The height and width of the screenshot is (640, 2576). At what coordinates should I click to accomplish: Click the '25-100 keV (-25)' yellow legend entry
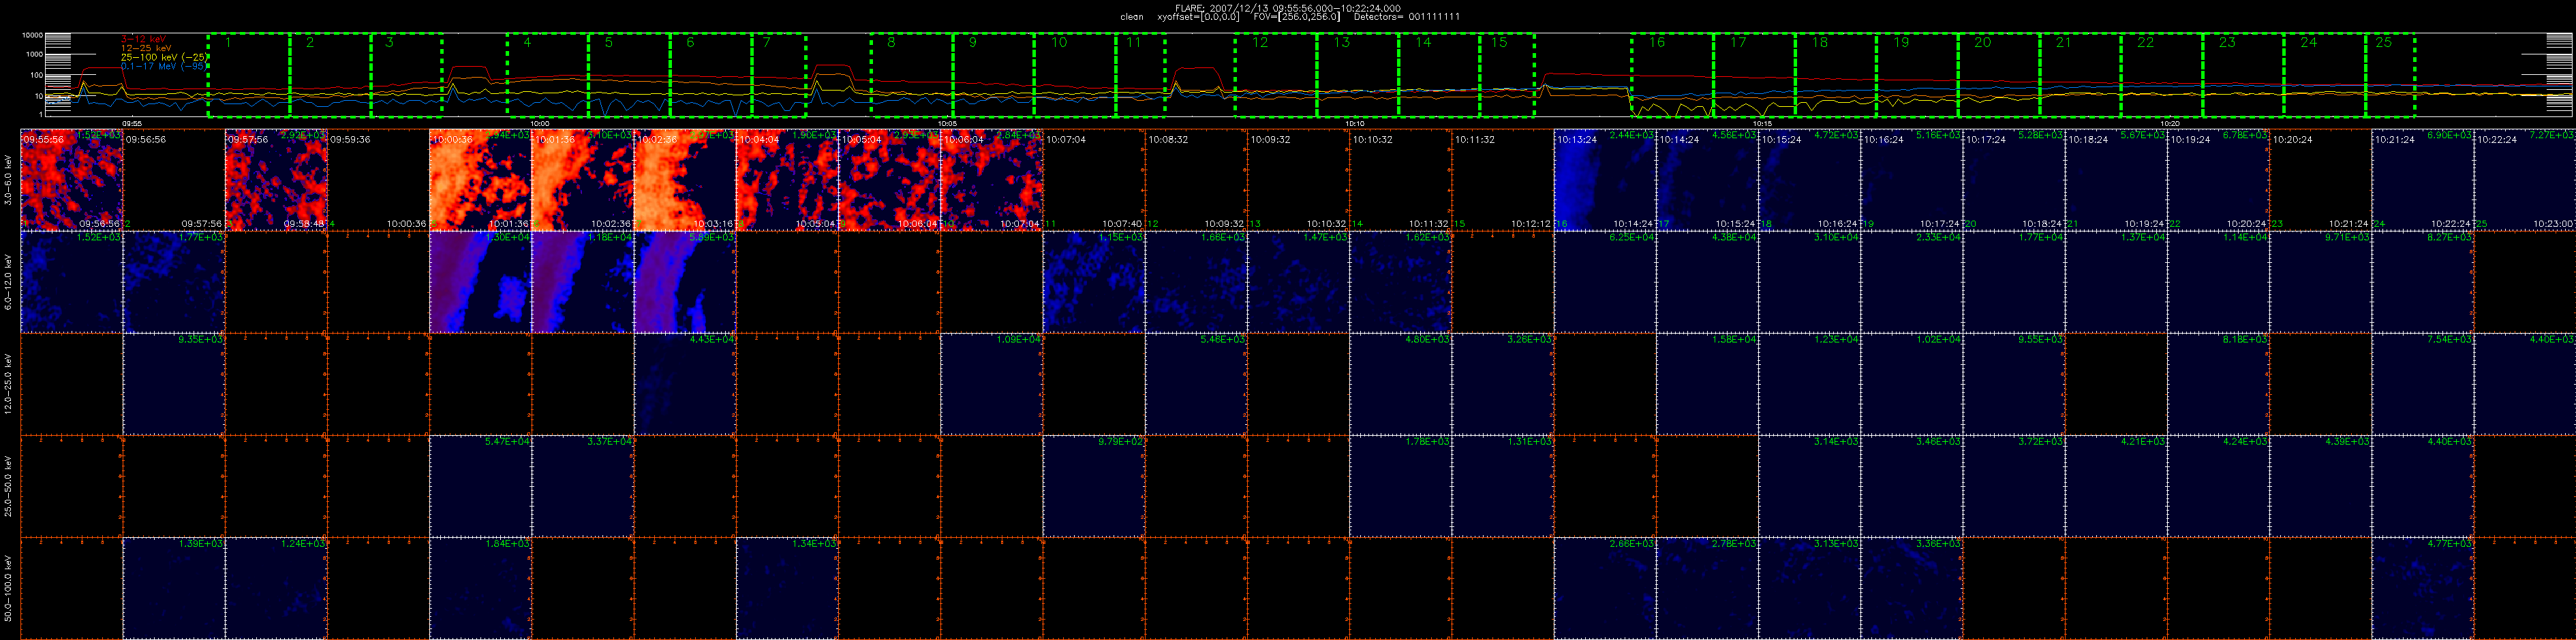coord(165,57)
